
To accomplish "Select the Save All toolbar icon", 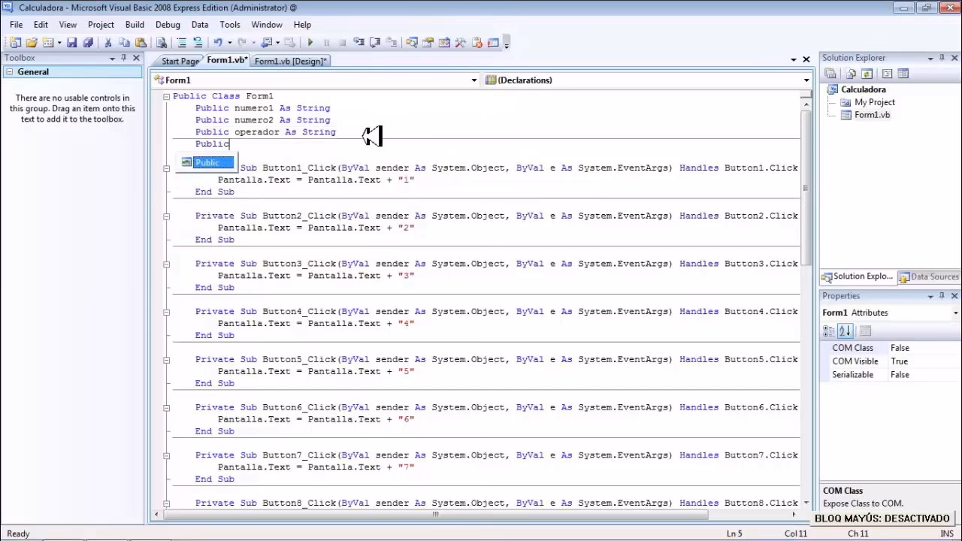I will click(89, 42).
